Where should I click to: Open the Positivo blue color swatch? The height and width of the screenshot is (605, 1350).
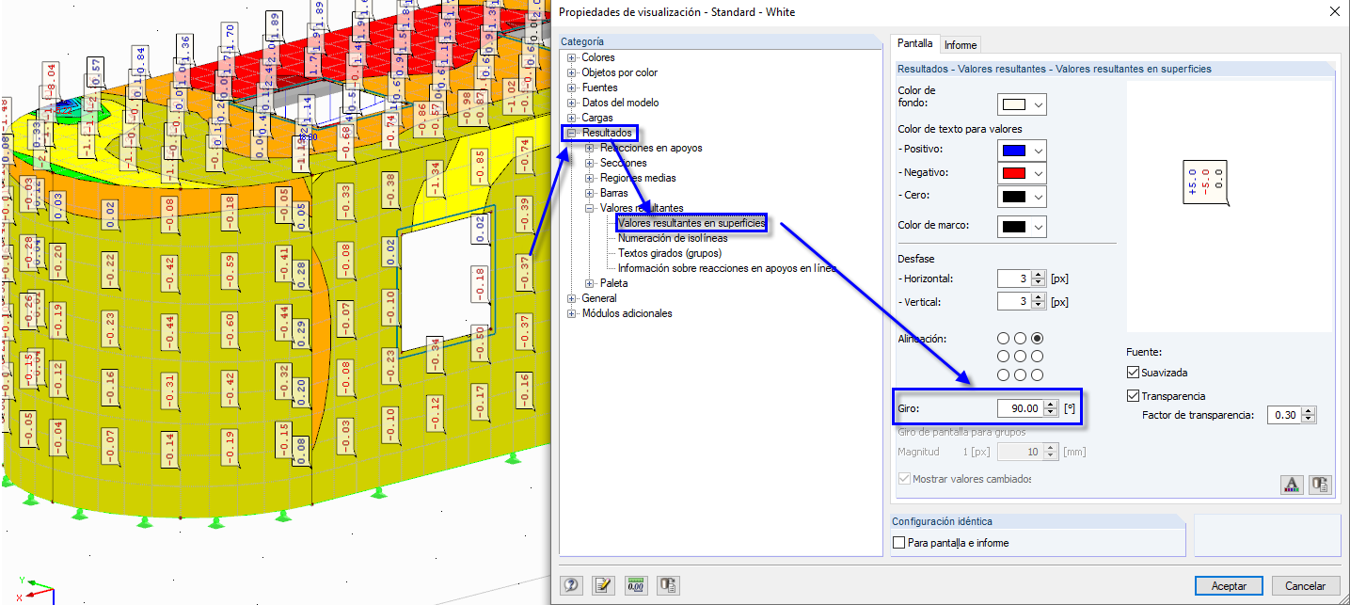[1014, 150]
